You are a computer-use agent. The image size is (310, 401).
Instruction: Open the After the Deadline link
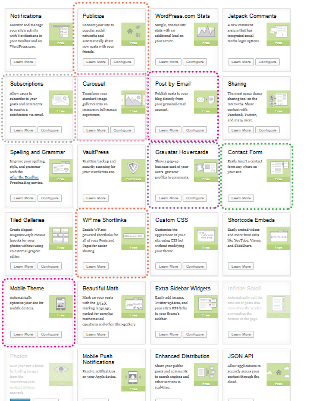(x=24, y=177)
